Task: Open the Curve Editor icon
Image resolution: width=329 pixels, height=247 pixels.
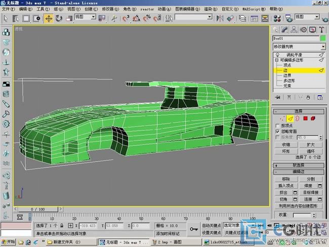Action: pos(254,18)
